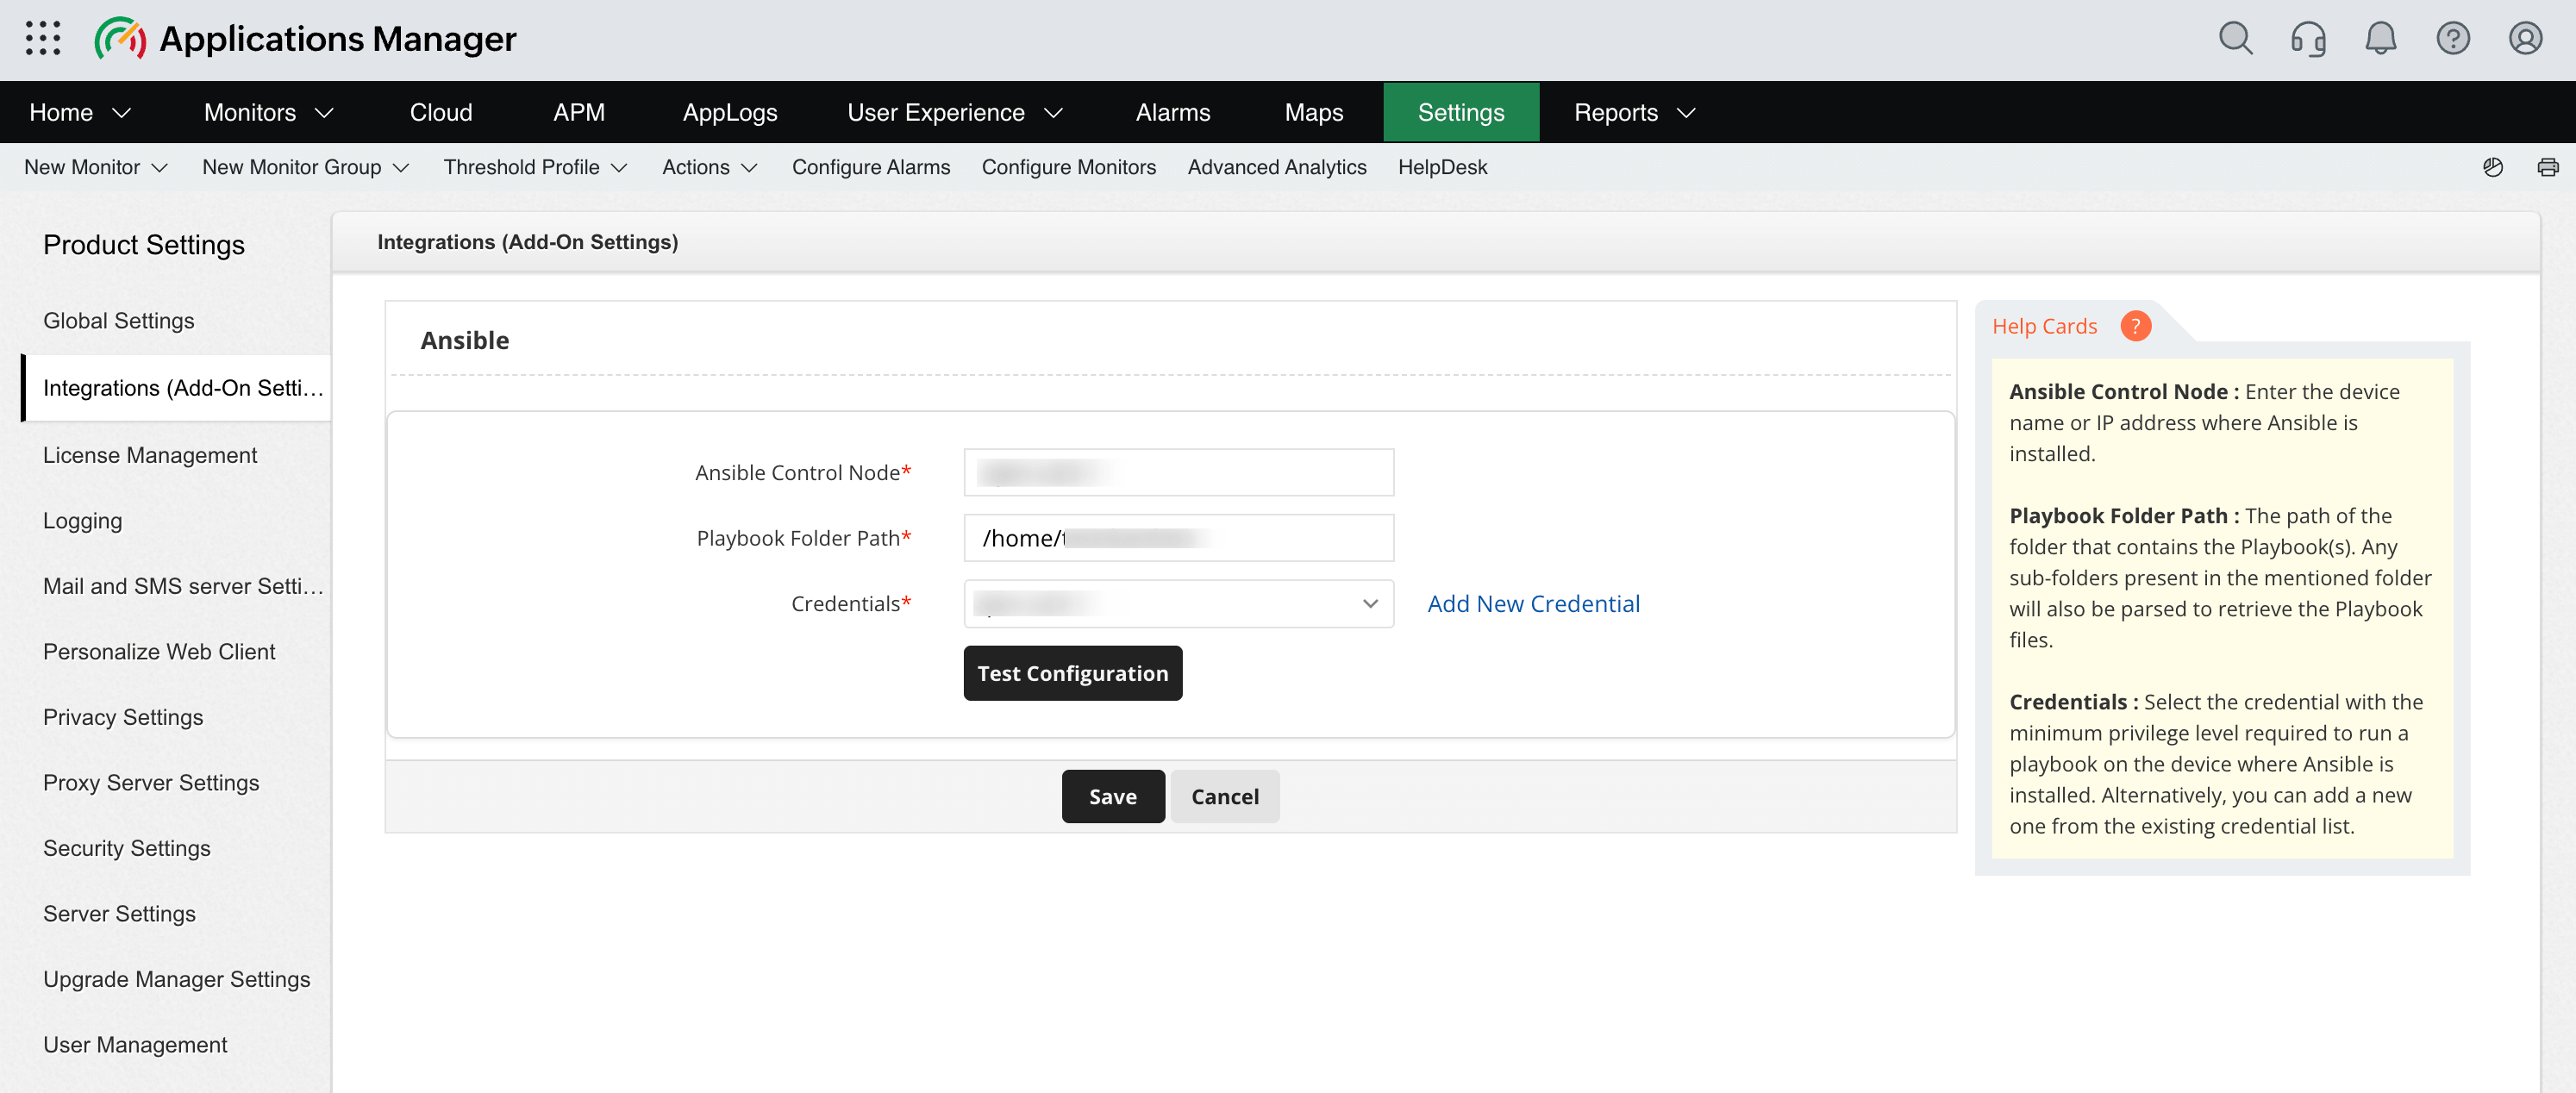Click Add New Credential link

point(1533,604)
